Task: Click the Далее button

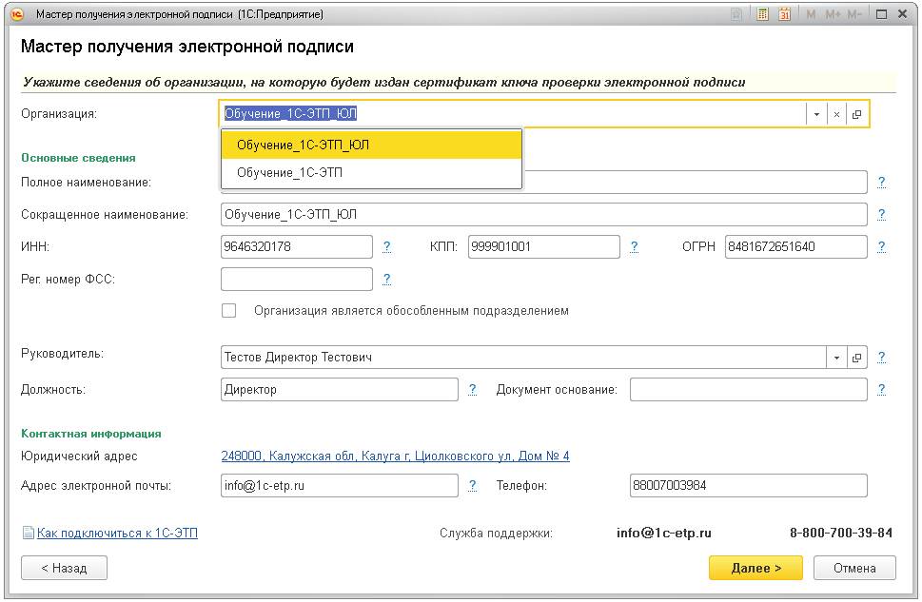Action: (755, 568)
